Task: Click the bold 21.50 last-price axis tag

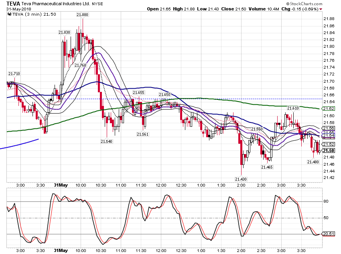Action: click(329, 151)
